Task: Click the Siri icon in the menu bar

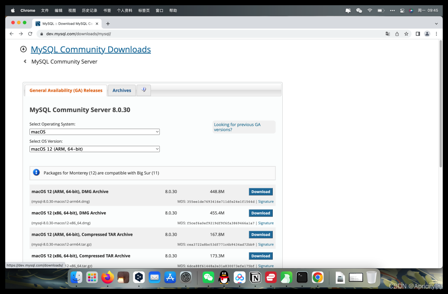Action: 411,11
